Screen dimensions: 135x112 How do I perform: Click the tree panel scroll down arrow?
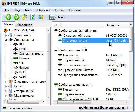click(x=48, y=98)
